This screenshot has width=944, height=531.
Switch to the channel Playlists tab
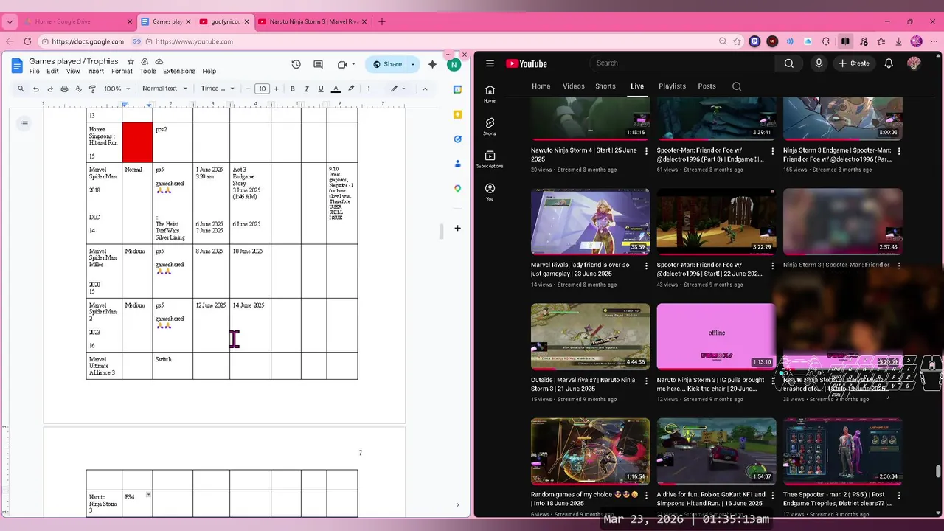click(x=672, y=86)
